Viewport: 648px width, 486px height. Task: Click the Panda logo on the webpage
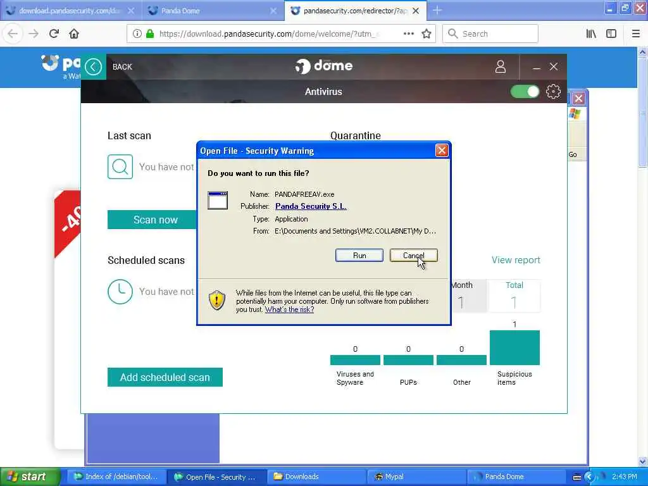[x=60, y=67]
